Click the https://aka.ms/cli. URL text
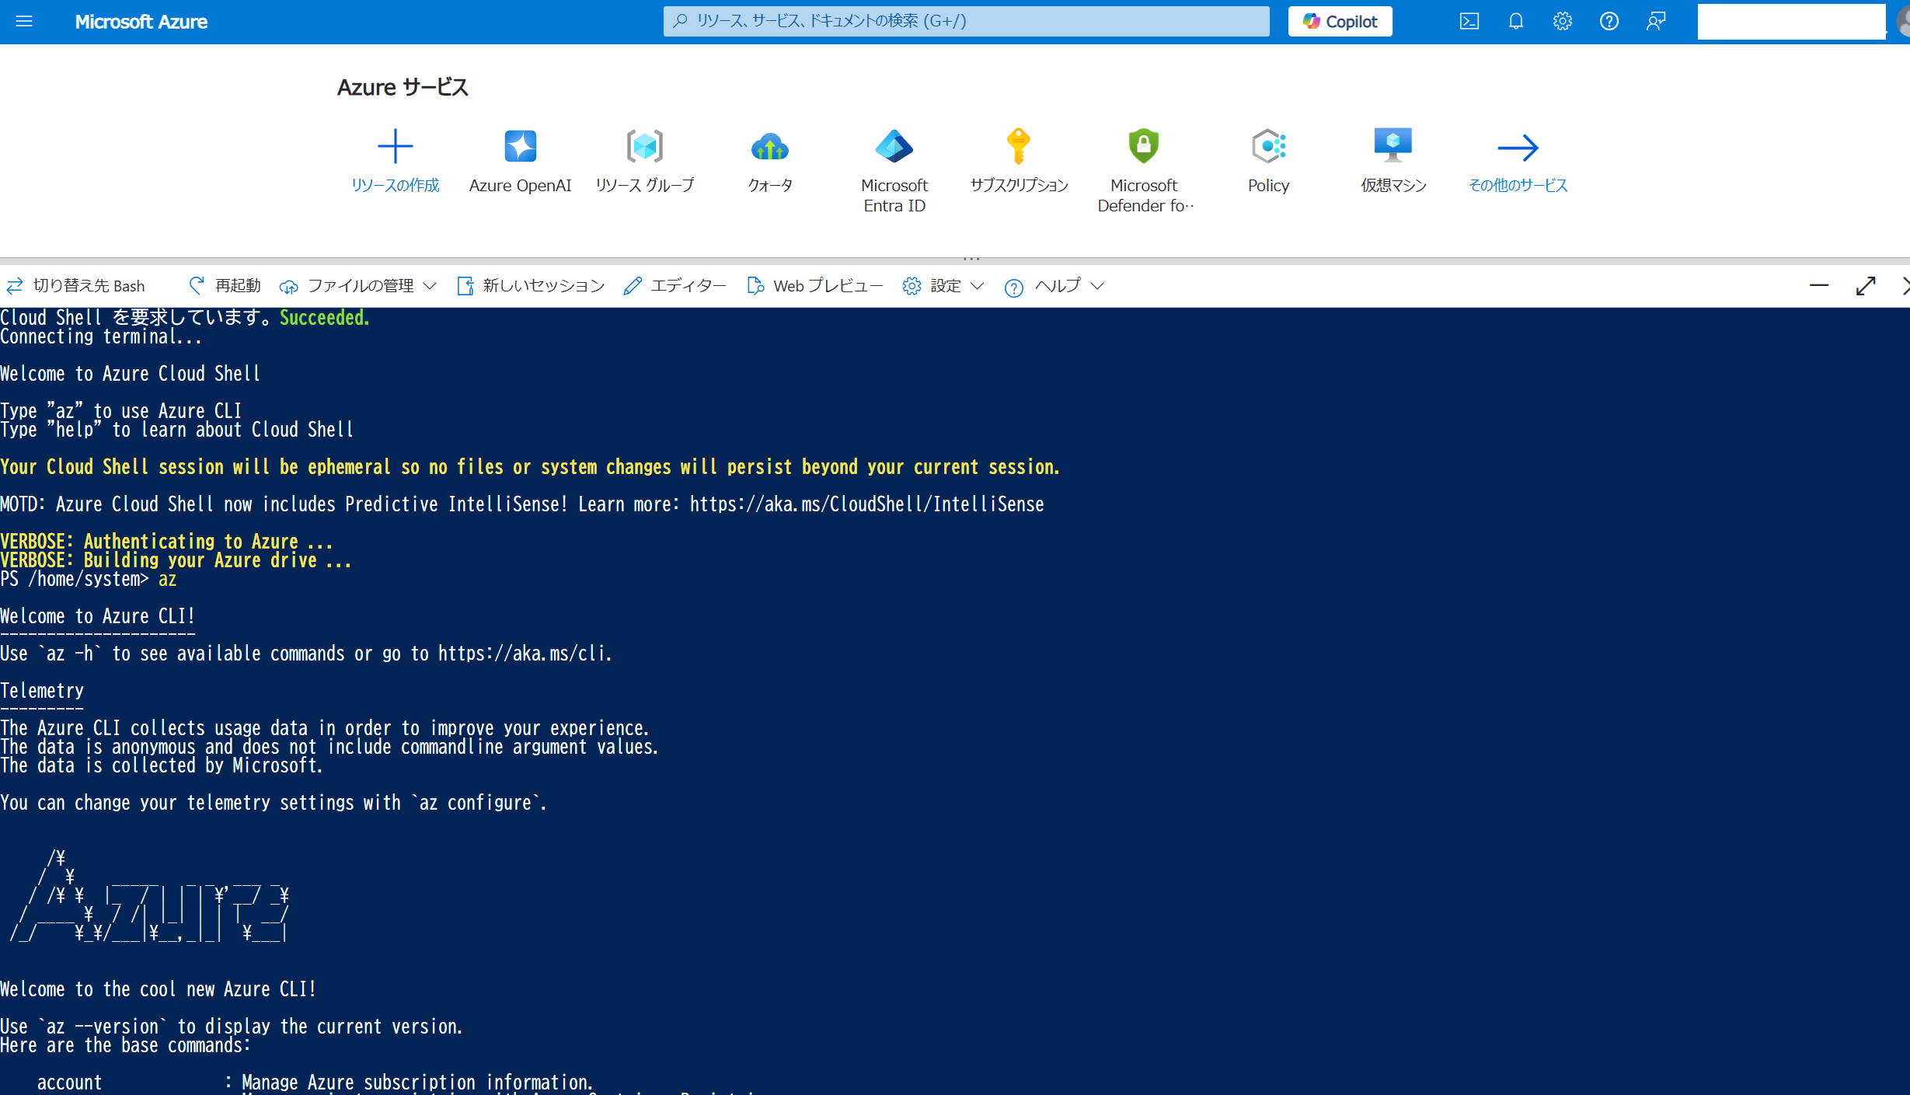 click(525, 654)
